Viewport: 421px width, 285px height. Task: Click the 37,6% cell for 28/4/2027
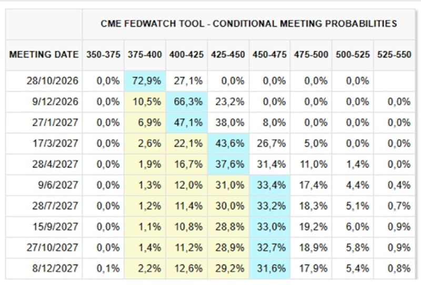[228, 164]
